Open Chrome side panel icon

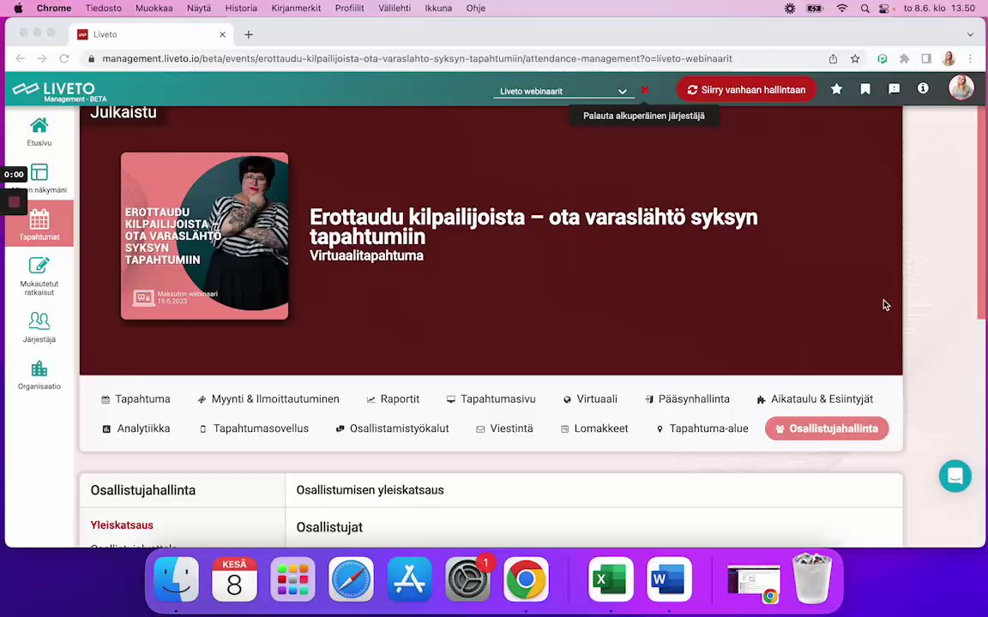[x=926, y=58]
